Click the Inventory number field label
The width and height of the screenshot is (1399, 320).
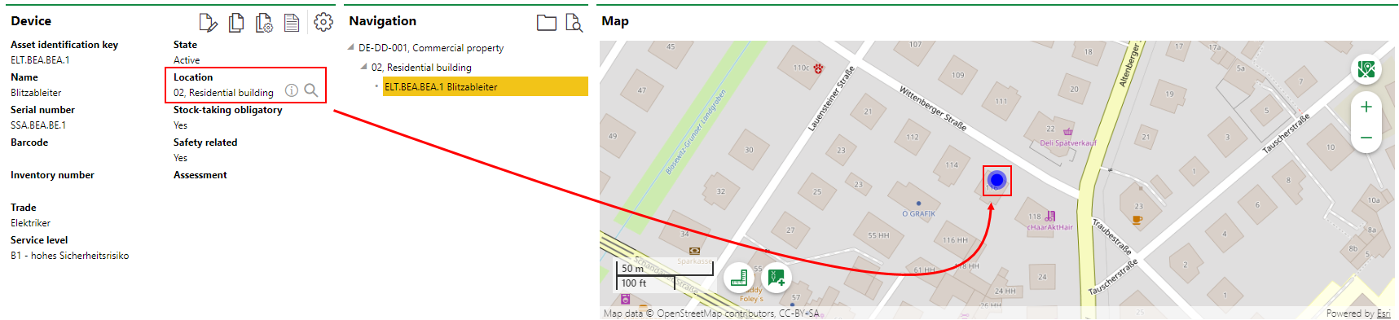[52, 175]
